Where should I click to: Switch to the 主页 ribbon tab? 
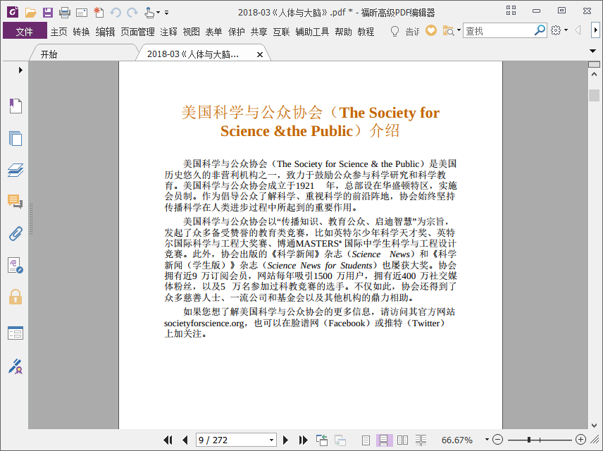click(59, 32)
